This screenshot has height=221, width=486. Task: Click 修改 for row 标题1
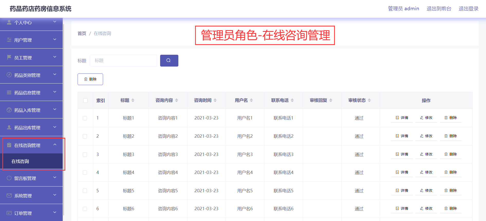click(x=426, y=118)
